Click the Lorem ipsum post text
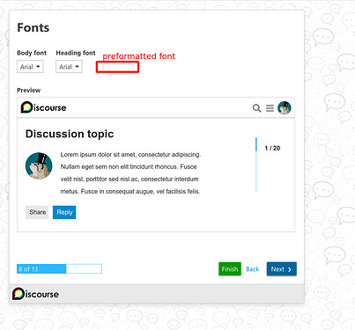This screenshot has height=330, width=355. (130, 172)
